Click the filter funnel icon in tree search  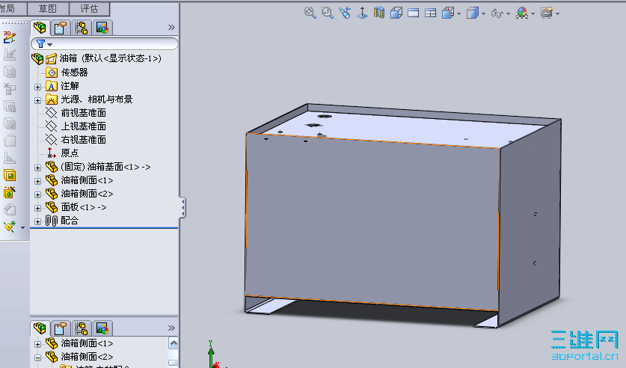click(x=40, y=43)
